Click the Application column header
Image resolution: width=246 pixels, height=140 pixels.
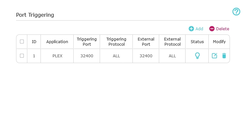[x=57, y=42]
